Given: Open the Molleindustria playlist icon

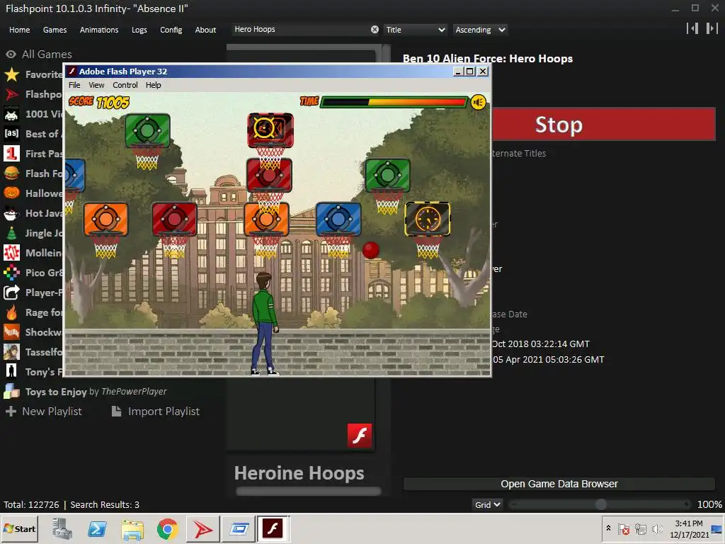Looking at the screenshot, I should point(11,253).
